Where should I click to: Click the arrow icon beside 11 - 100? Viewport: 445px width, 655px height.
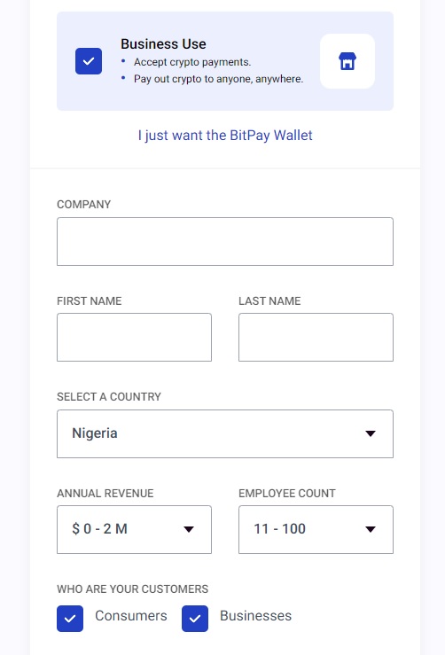(x=371, y=529)
